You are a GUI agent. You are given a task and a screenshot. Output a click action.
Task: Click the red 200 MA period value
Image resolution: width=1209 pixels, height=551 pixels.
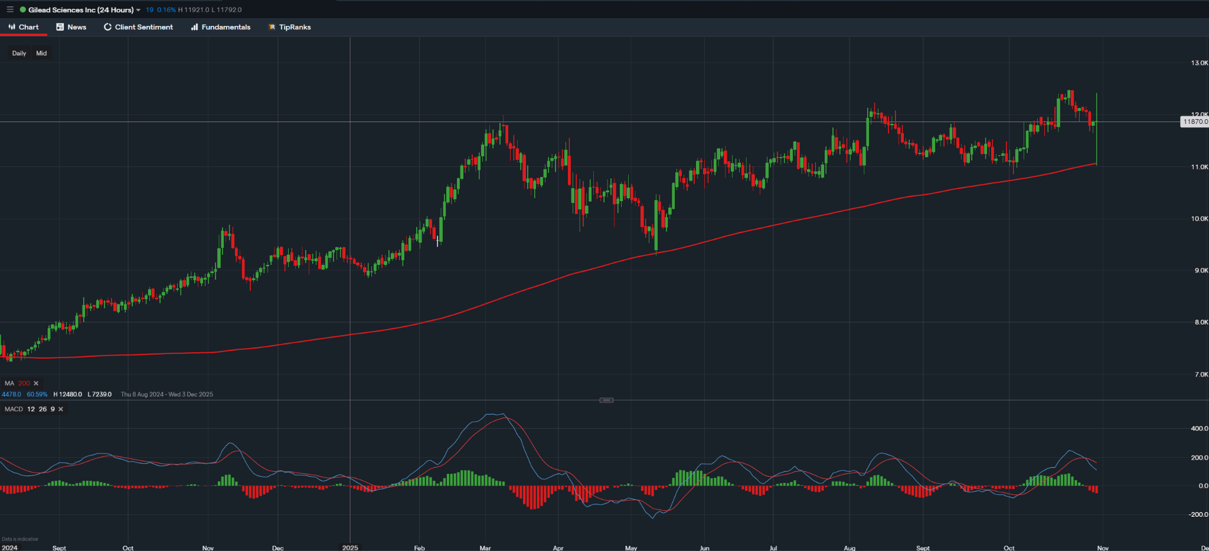(x=24, y=383)
